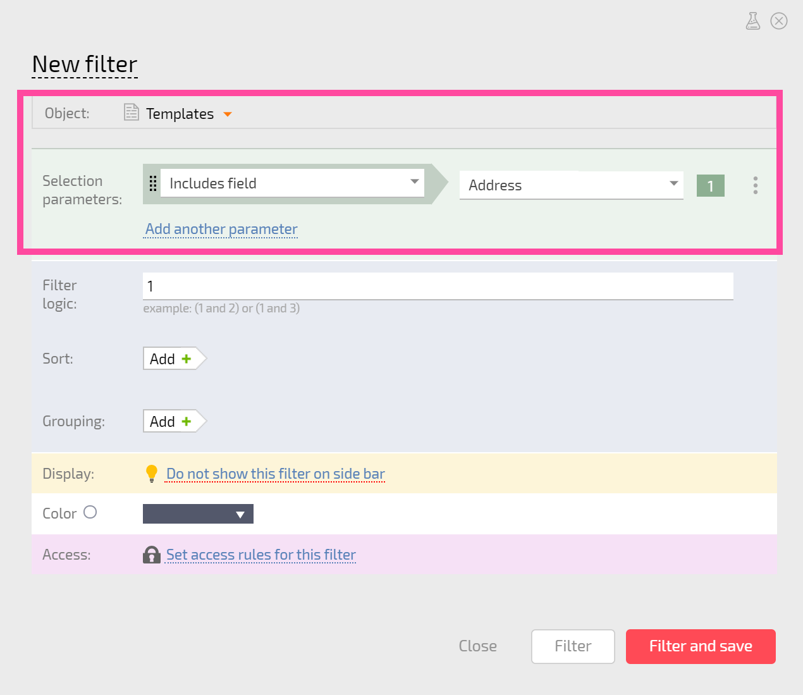Click the drag handle on Includes field
This screenshot has width=803, height=695.
point(152,183)
